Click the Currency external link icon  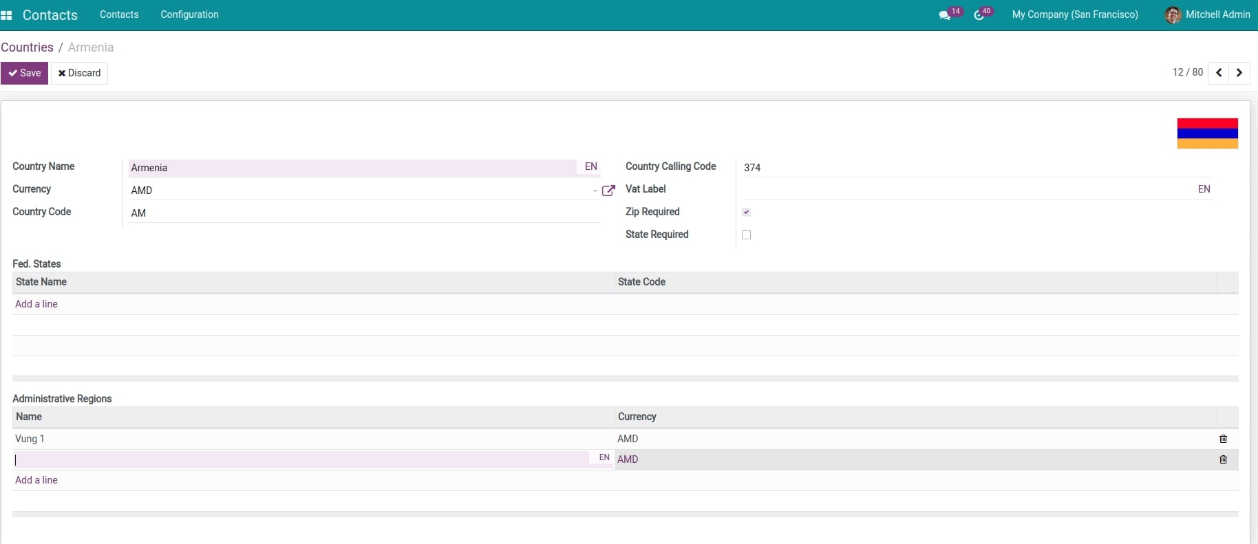pos(608,191)
